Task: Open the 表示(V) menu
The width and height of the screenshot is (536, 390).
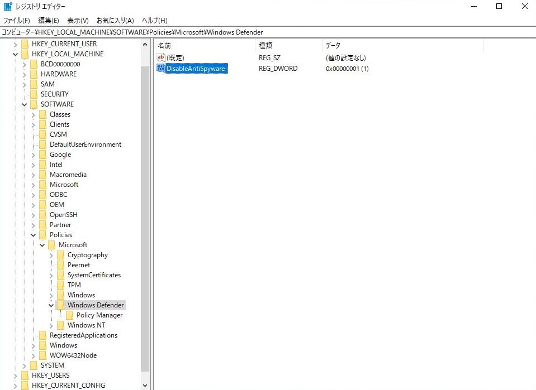Action: [x=78, y=21]
